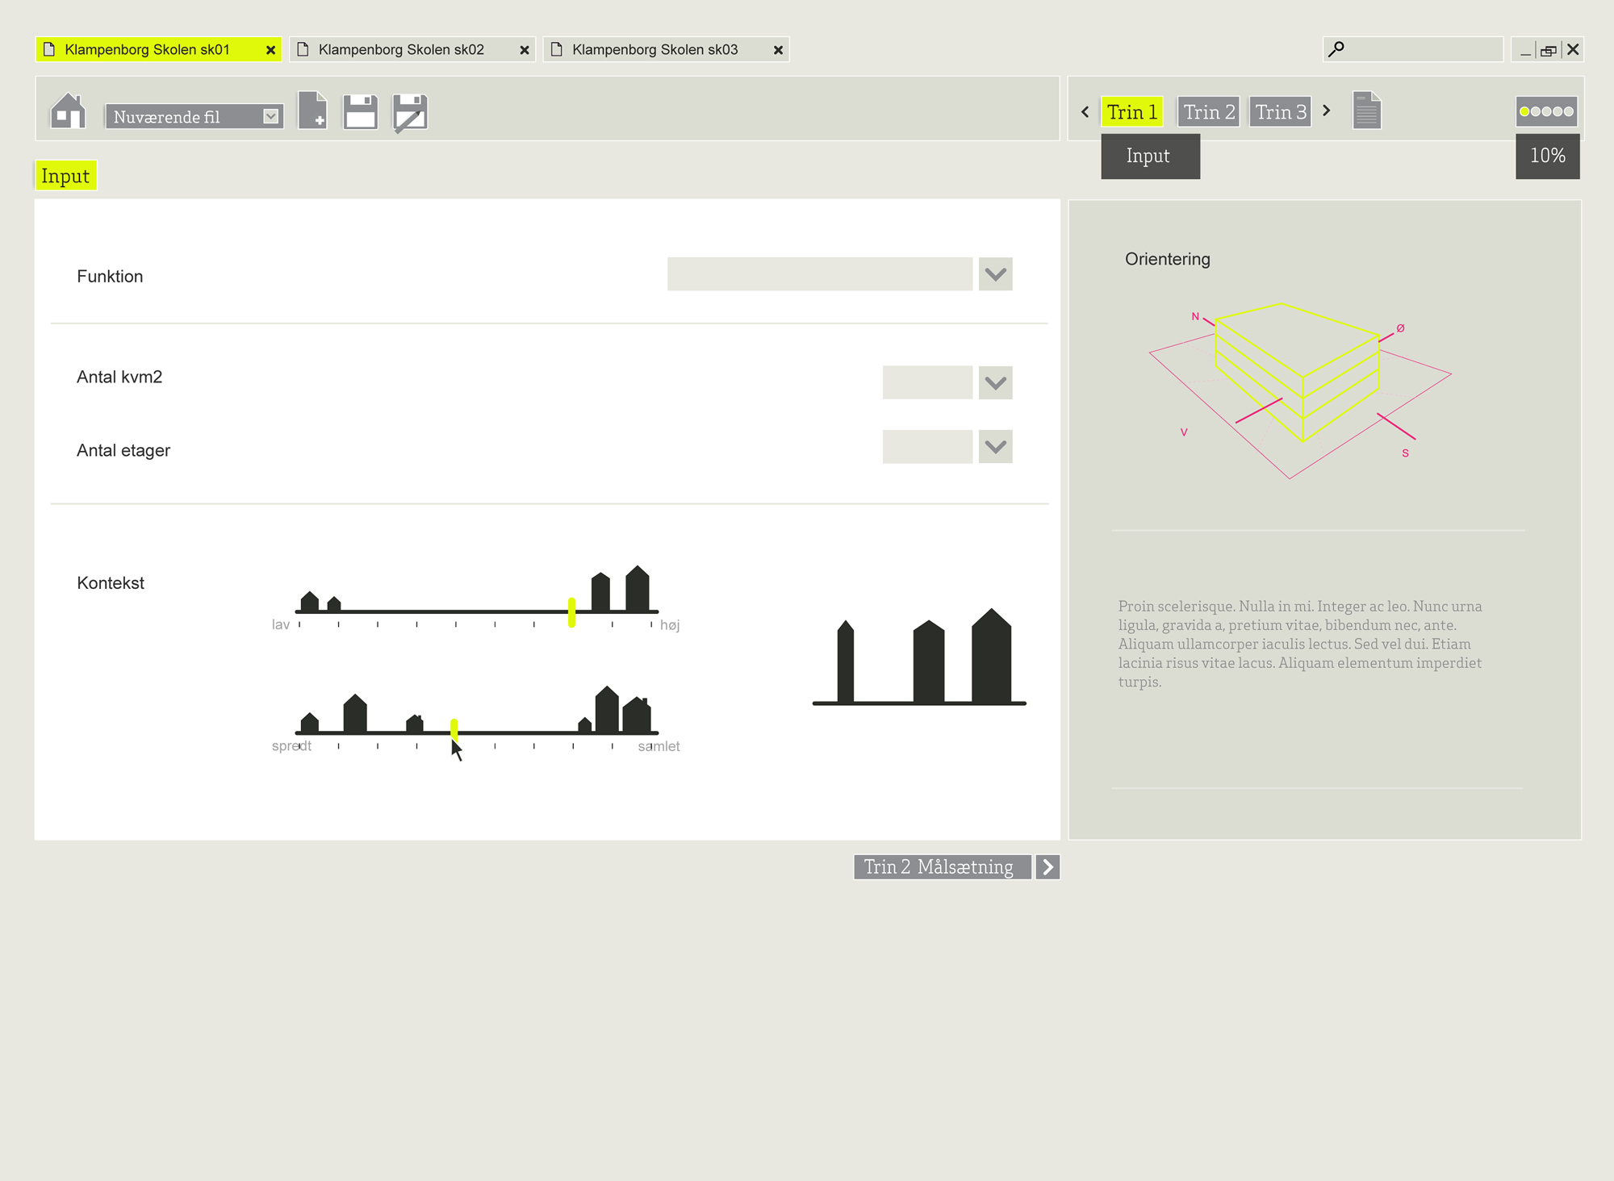Image resolution: width=1614 pixels, height=1181 pixels.
Task: Open the document report icon beside Trin 3
Action: (1366, 111)
